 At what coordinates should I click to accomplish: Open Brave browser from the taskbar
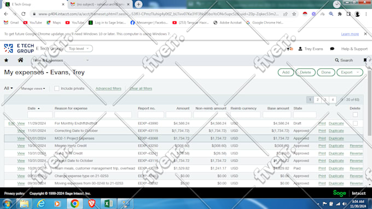[91, 204]
